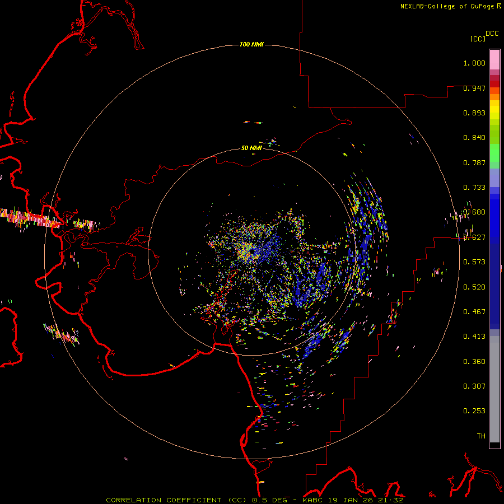Click the pink segment of the color bar
This screenshot has width=504, height=504.
click(494, 60)
